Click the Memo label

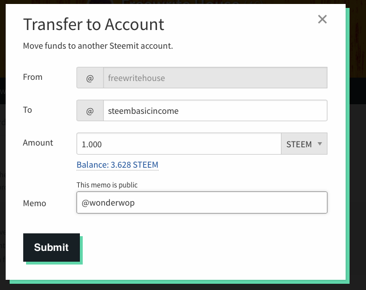pyautogui.click(x=35, y=203)
